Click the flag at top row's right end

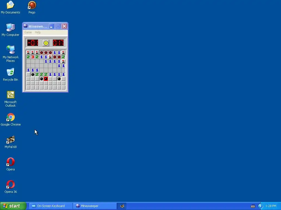click(x=63, y=52)
